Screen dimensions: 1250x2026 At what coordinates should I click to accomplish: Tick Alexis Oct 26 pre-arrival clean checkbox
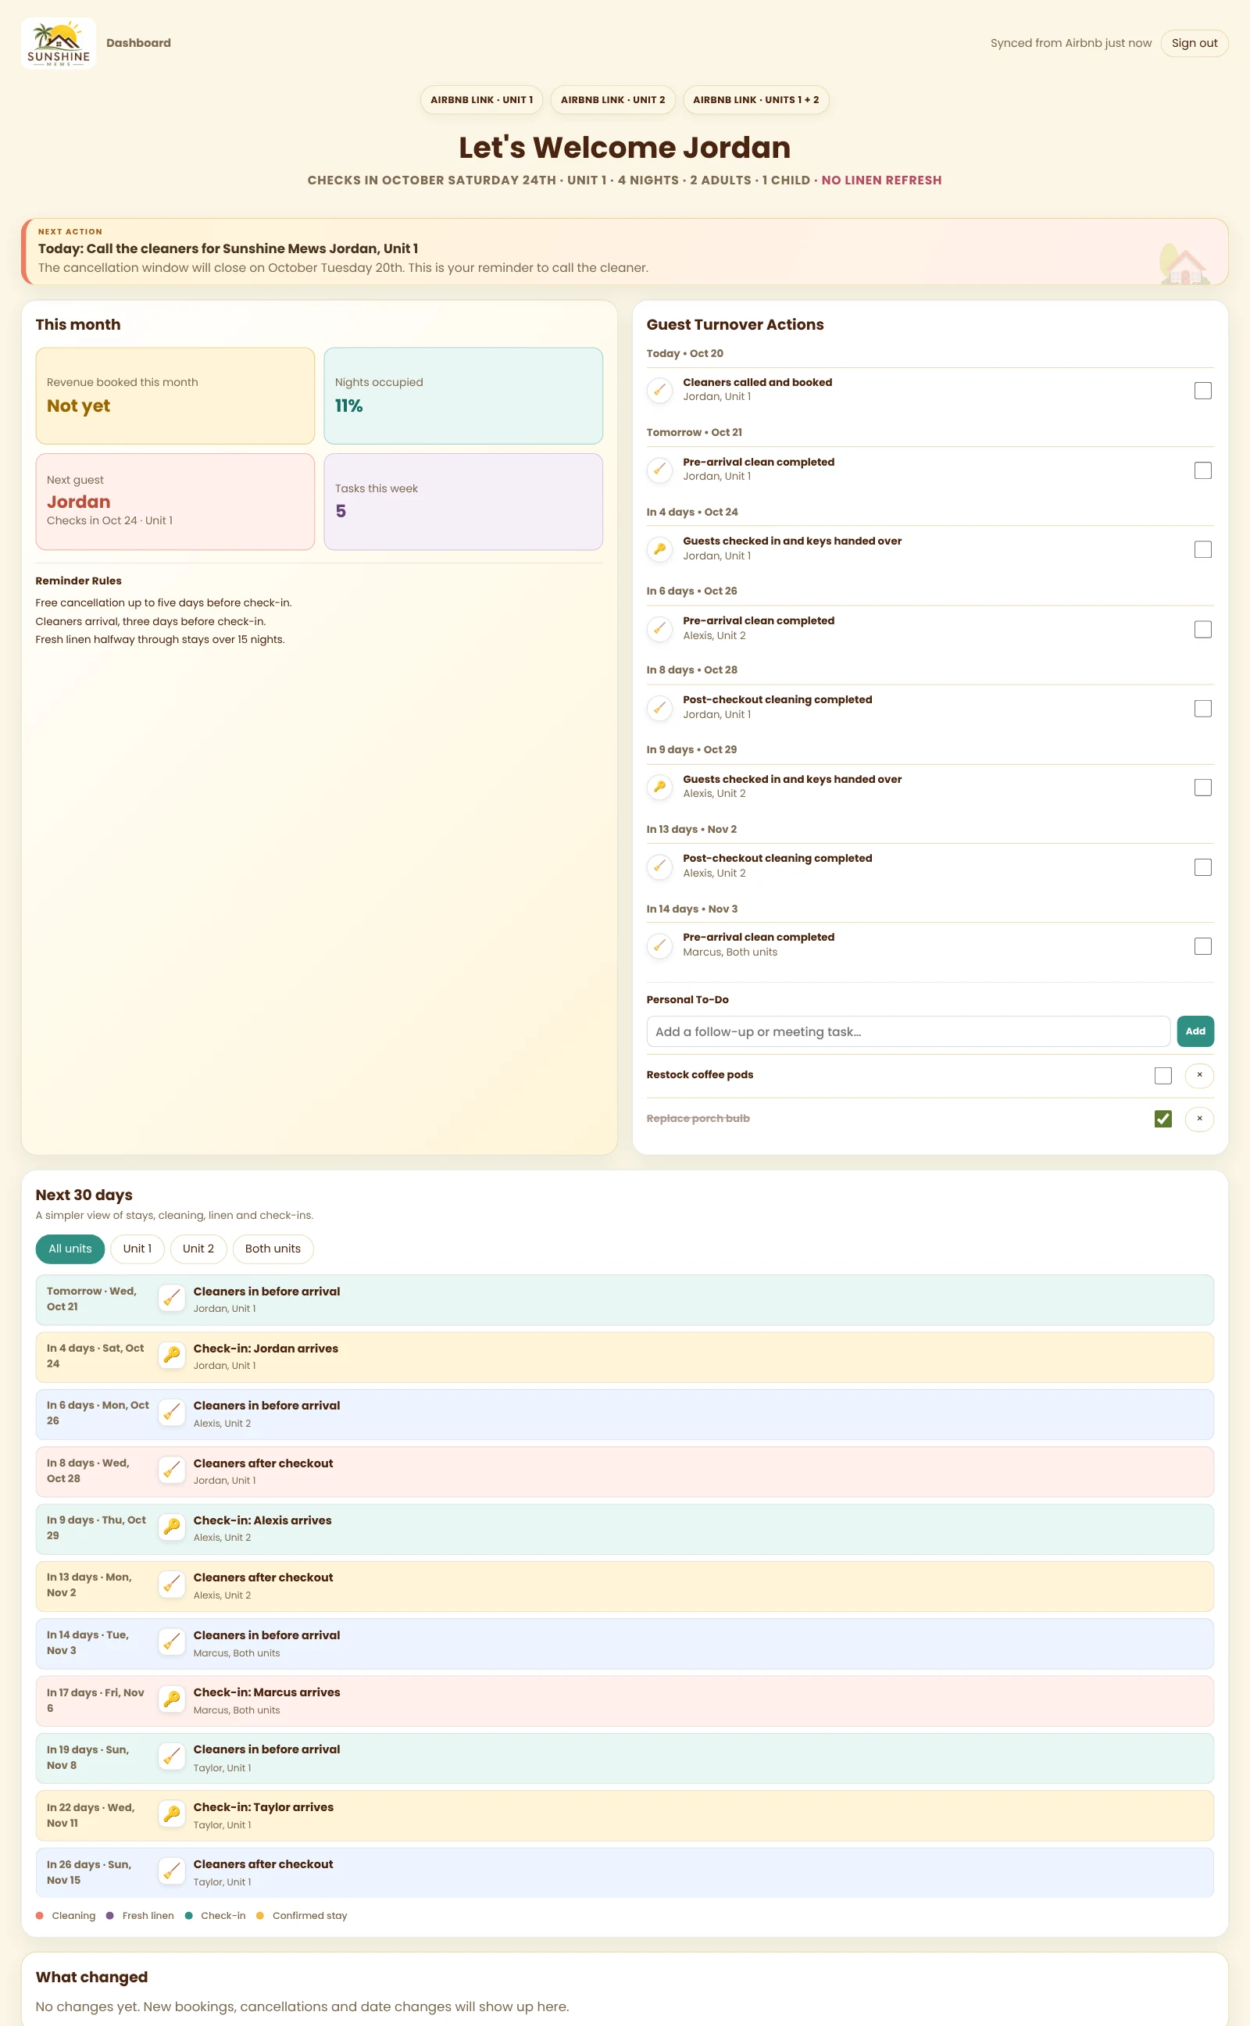point(1203,629)
